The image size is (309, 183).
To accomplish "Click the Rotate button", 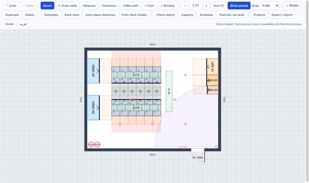I will click(x=292, y=6).
